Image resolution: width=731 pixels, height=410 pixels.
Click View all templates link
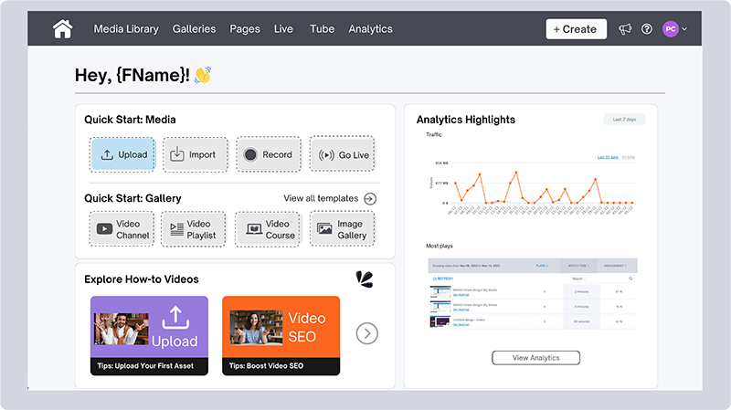point(321,198)
